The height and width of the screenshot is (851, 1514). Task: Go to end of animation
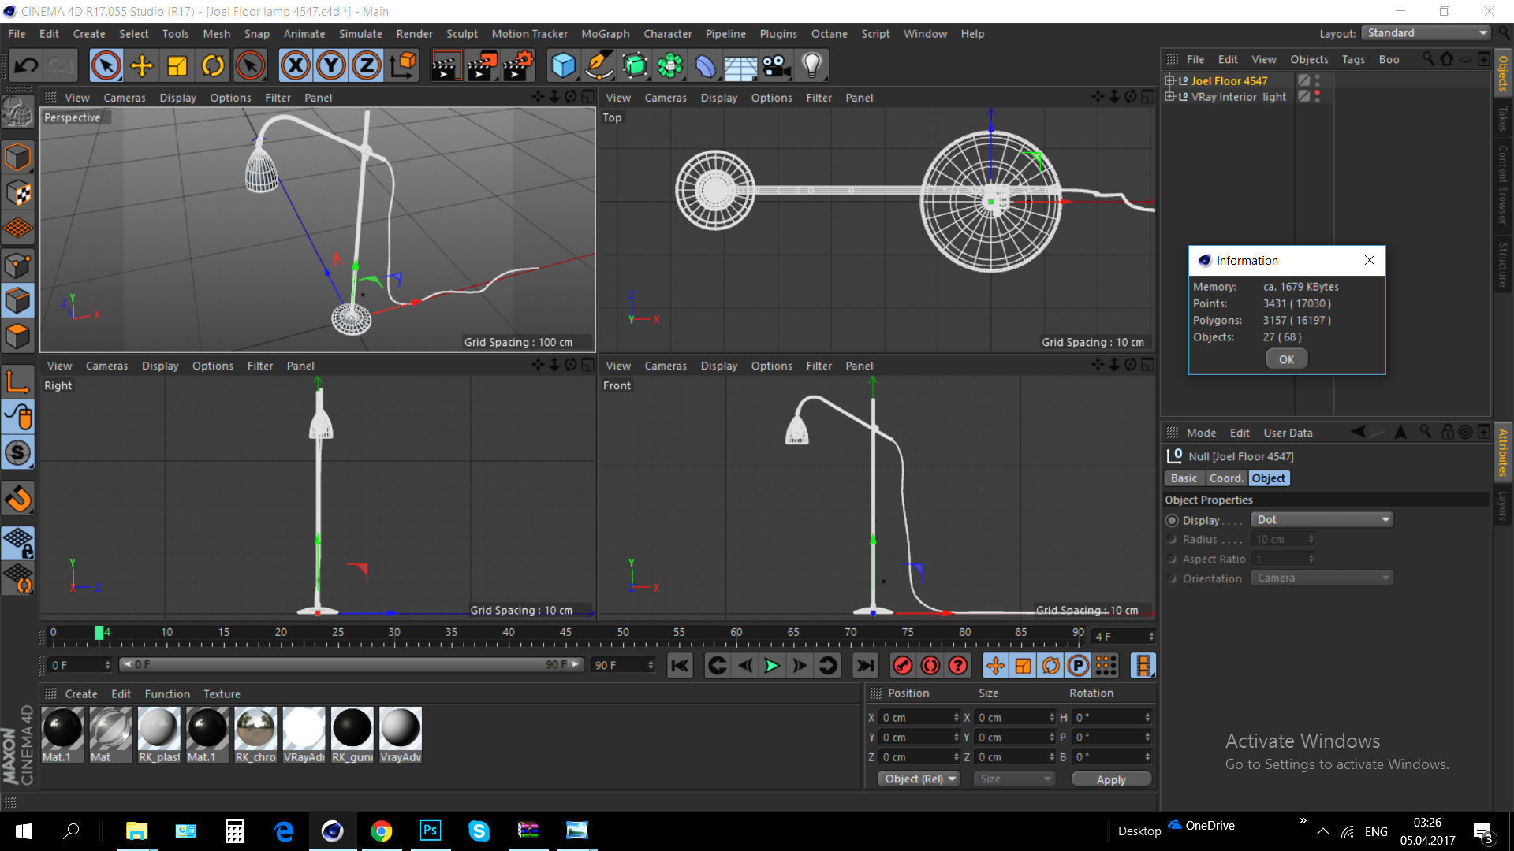866,666
